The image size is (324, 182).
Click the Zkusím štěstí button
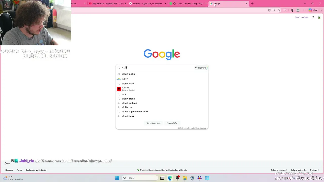click(x=172, y=123)
